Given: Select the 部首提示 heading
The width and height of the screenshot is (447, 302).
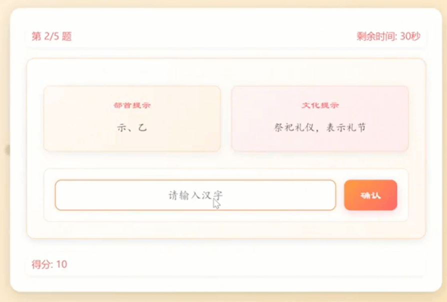Looking at the screenshot, I should tap(132, 105).
